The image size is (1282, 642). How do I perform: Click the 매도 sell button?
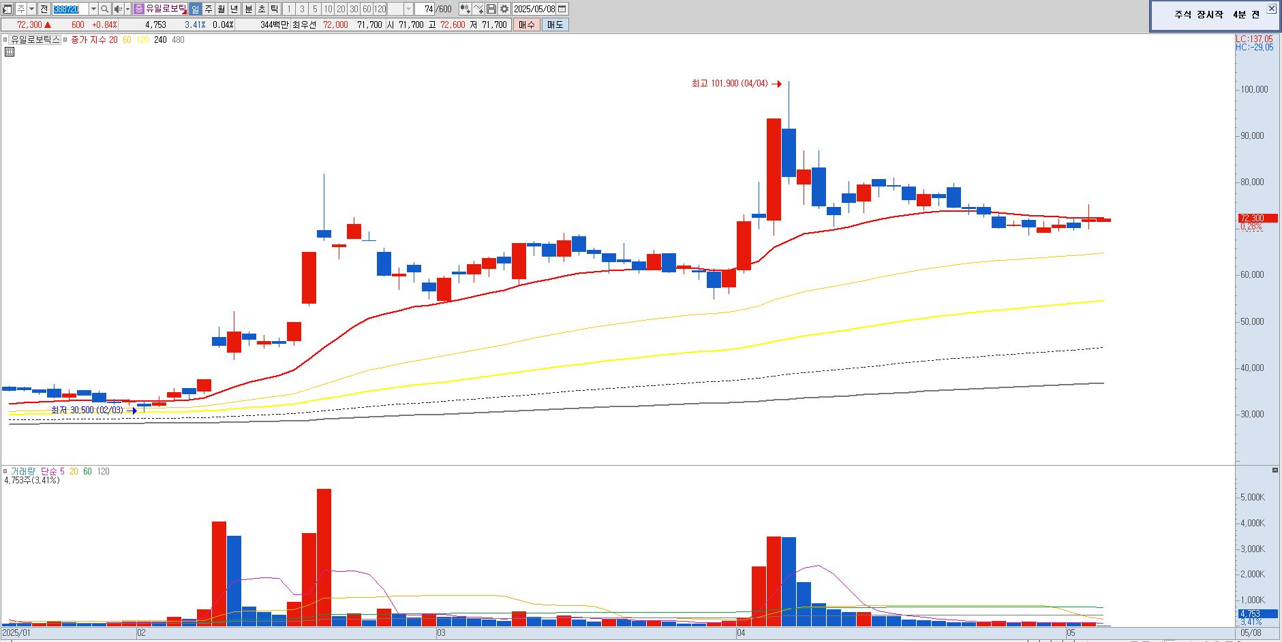[555, 25]
